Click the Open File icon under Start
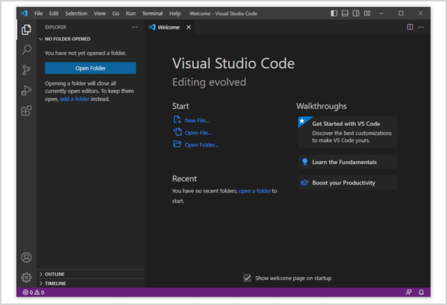This screenshot has height=305, width=447. tap(178, 132)
